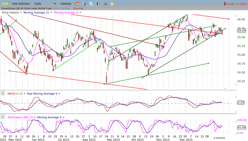
Task: Click trendline endpoint handle near 26.00 at right
Action: [229, 19]
